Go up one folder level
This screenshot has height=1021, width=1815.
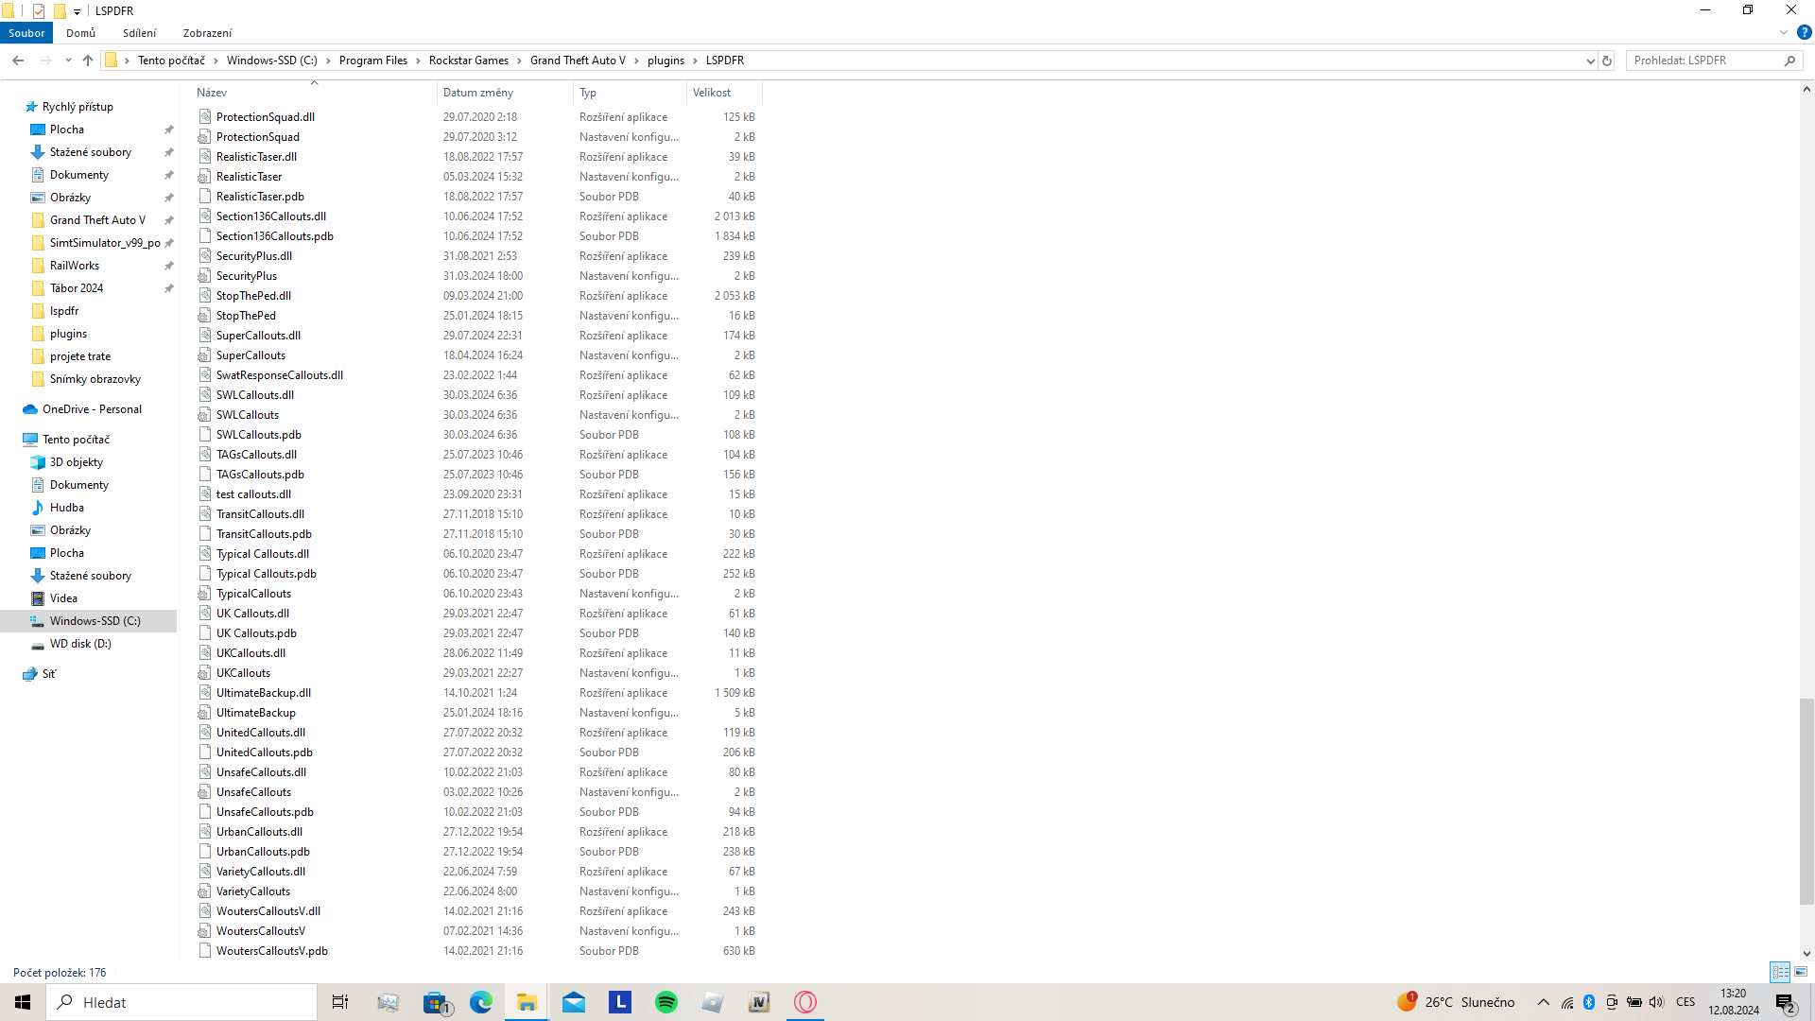[88, 61]
